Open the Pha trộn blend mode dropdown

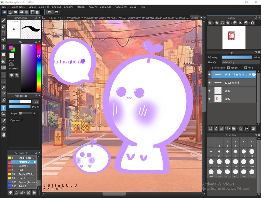tap(241, 63)
